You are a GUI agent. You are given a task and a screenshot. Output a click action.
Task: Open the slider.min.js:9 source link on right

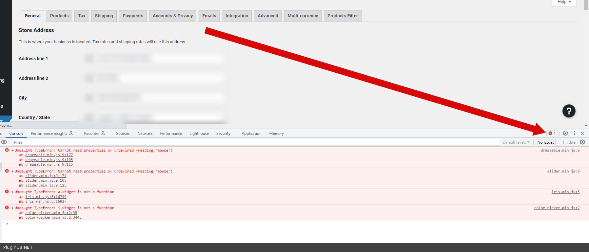[563, 171]
